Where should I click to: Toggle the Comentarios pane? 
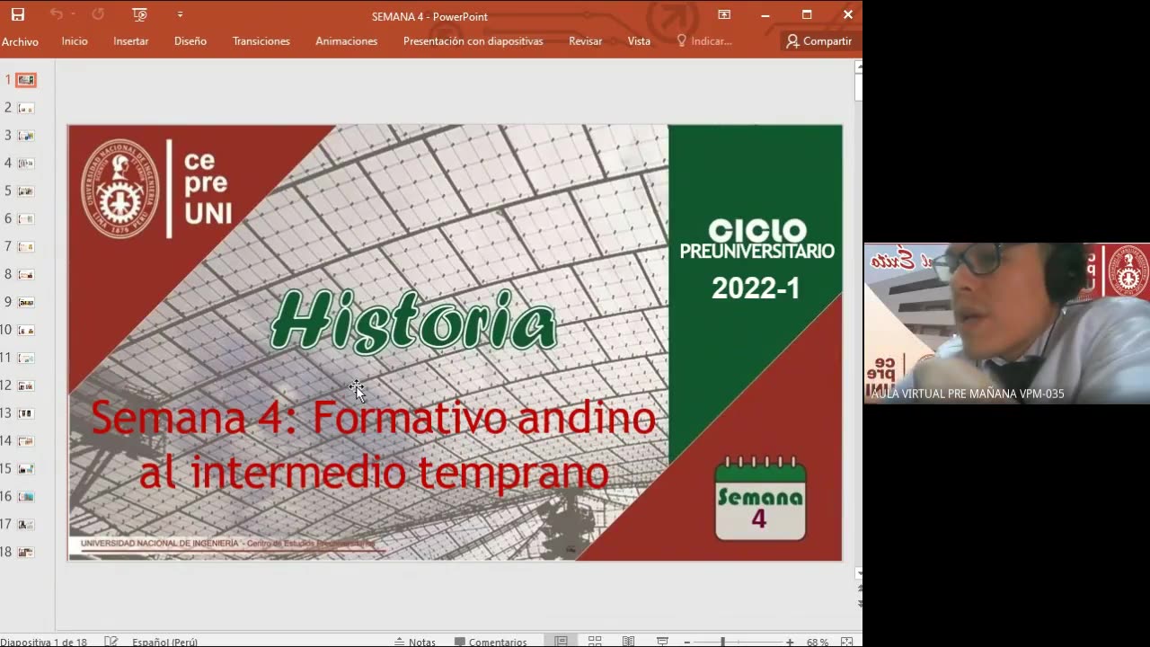pyautogui.click(x=491, y=642)
